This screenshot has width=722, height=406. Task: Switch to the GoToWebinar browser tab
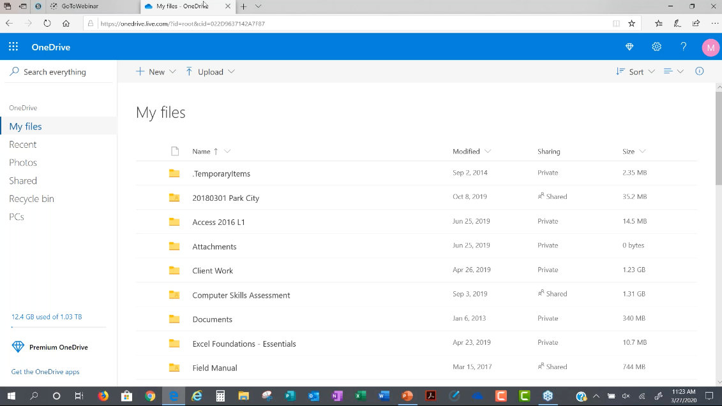pyautogui.click(x=79, y=7)
